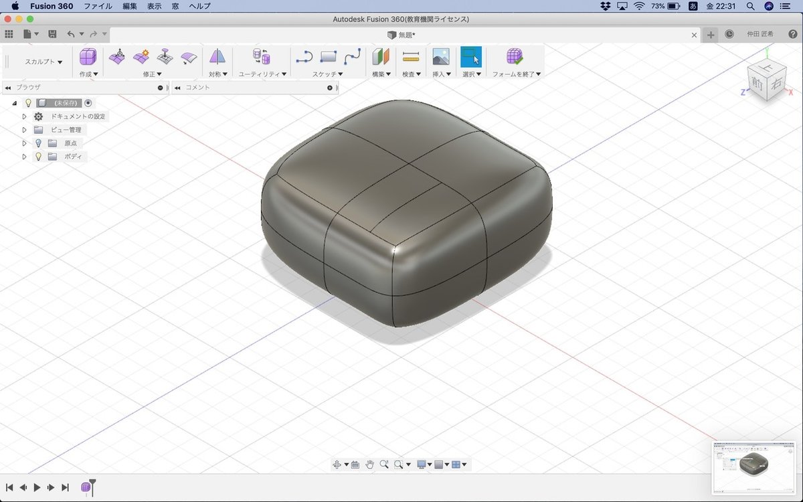The width and height of the screenshot is (803, 502).
Task: Click the Zoom Window fit tool
Action: pyautogui.click(x=399, y=464)
